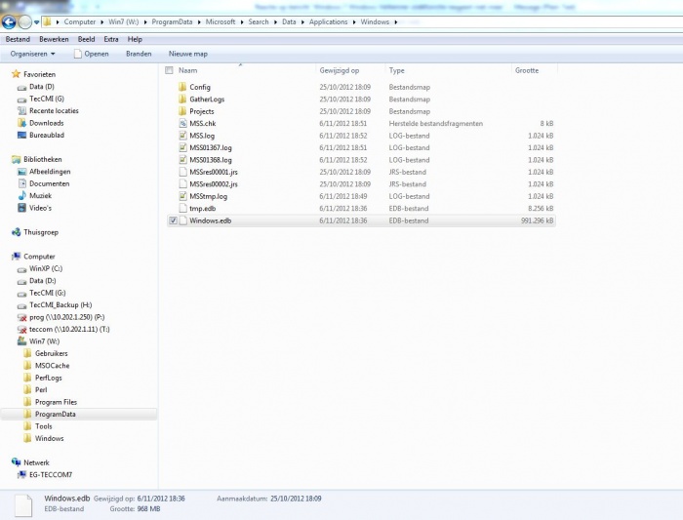Click ProgramData in the address breadcrumb

point(172,21)
